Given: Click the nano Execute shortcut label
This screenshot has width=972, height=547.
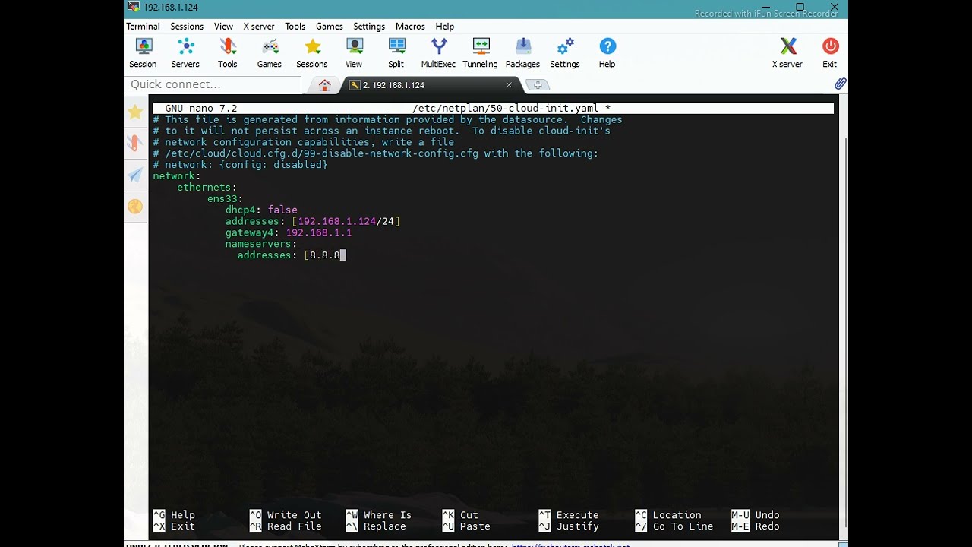Looking at the screenshot, I should 577,515.
